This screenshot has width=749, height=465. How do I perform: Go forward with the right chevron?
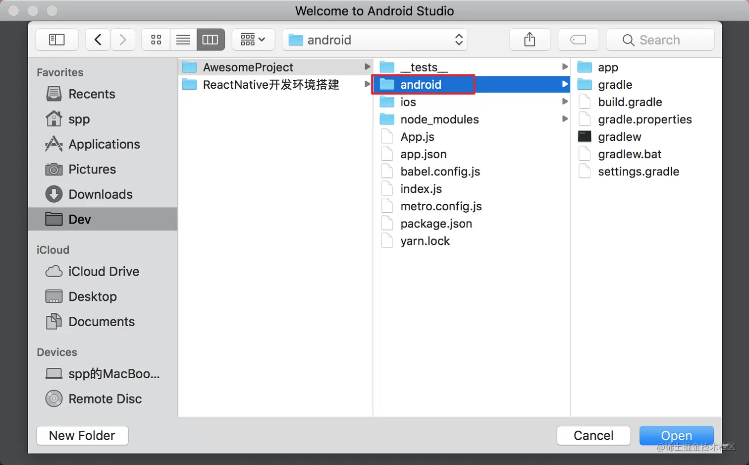tap(123, 40)
